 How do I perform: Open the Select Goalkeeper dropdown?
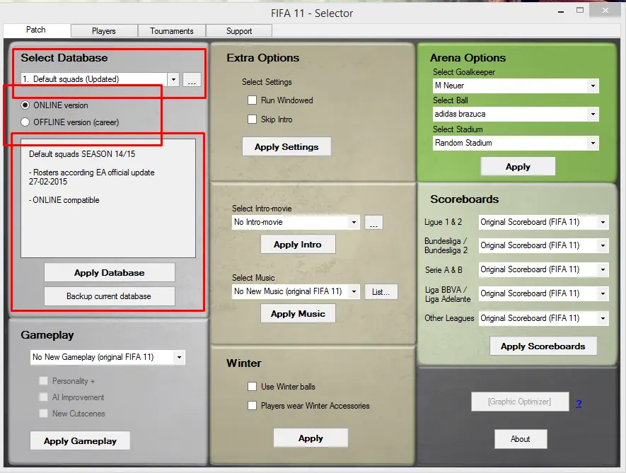tap(593, 86)
